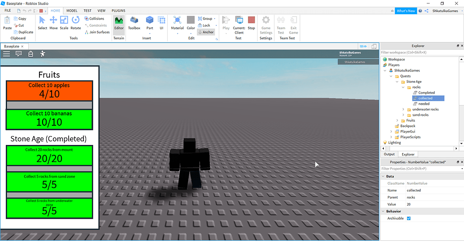Click the Copy icon in Clipboard

[x=16, y=19]
